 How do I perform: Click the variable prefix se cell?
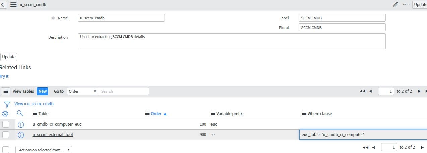[212, 135]
